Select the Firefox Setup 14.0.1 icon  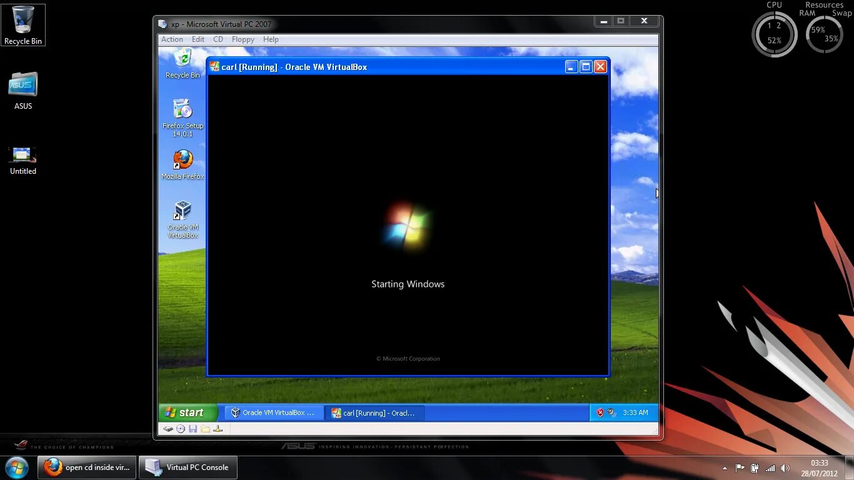[x=183, y=117]
